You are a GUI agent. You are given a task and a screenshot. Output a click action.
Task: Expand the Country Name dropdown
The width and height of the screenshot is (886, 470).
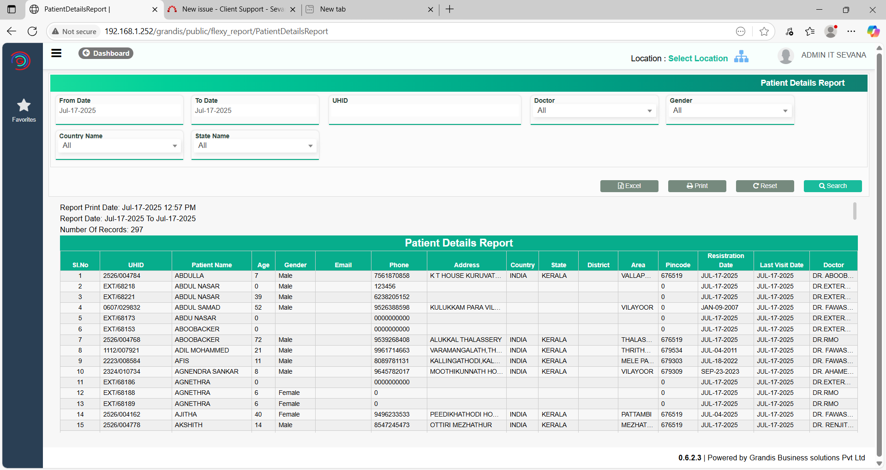point(120,146)
